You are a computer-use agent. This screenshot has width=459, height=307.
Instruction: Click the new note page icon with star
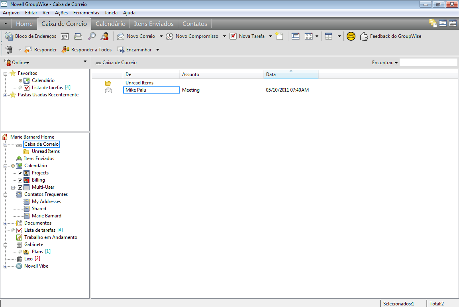click(x=279, y=36)
